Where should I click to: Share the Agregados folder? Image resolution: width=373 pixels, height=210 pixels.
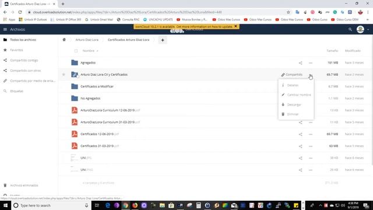point(301,63)
